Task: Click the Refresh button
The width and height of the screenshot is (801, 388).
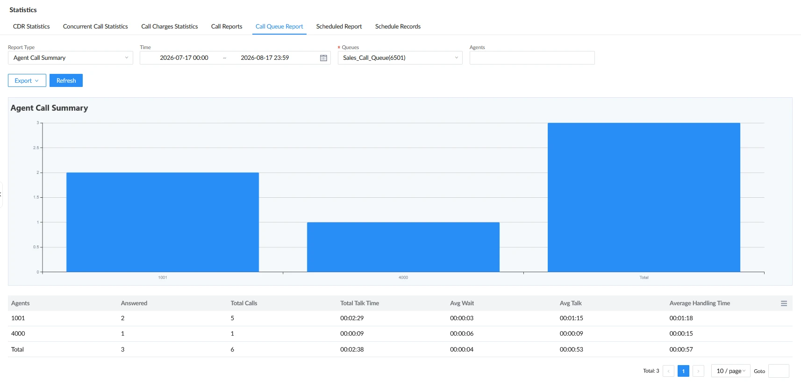Action: click(66, 80)
